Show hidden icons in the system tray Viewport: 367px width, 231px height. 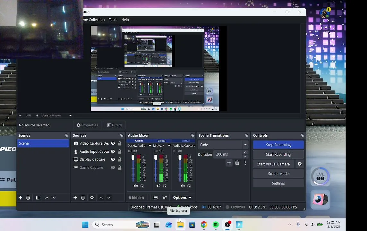click(290, 225)
